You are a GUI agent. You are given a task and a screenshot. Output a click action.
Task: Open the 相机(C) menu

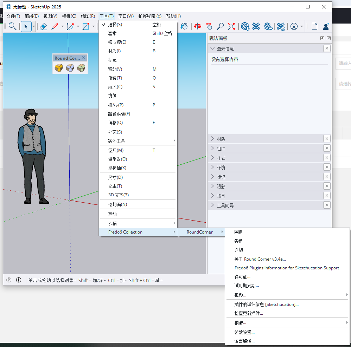tap(69, 16)
